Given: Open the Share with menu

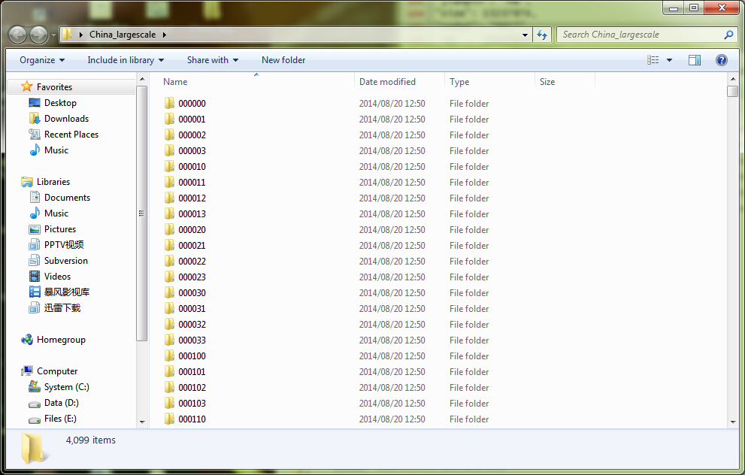Looking at the screenshot, I should [213, 60].
